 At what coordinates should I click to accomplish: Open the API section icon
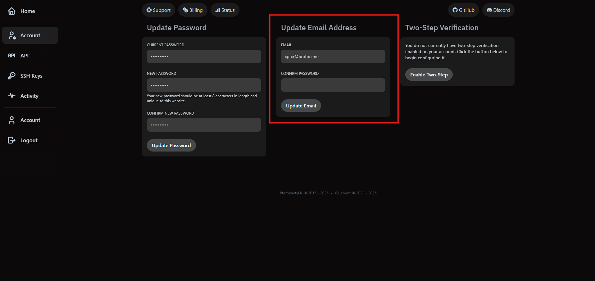pyautogui.click(x=11, y=55)
